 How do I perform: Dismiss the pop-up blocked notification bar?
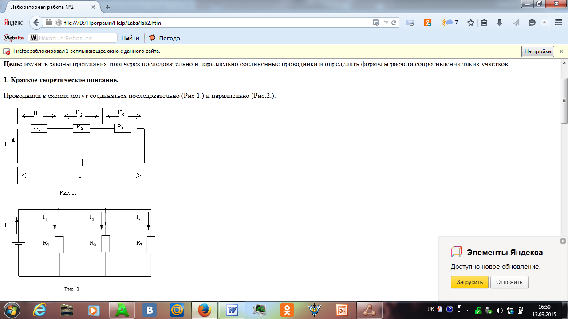coord(561,51)
